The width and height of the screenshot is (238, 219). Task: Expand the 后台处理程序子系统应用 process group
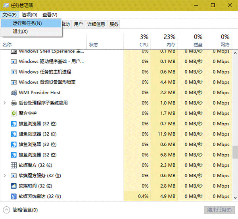point(4,103)
